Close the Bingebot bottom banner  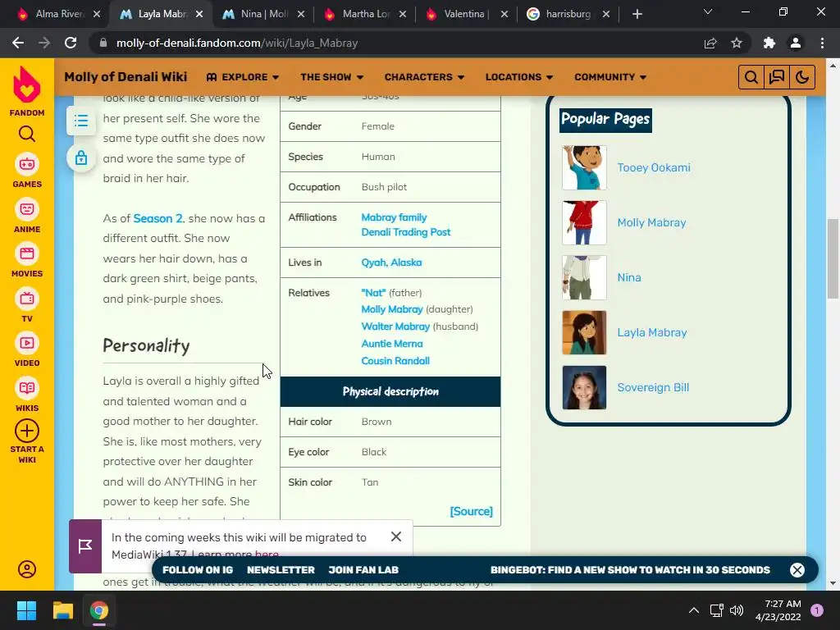click(797, 569)
